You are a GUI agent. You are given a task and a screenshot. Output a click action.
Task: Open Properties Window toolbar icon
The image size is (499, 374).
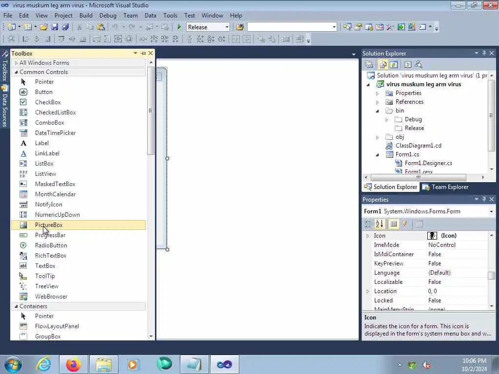[358, 27]
